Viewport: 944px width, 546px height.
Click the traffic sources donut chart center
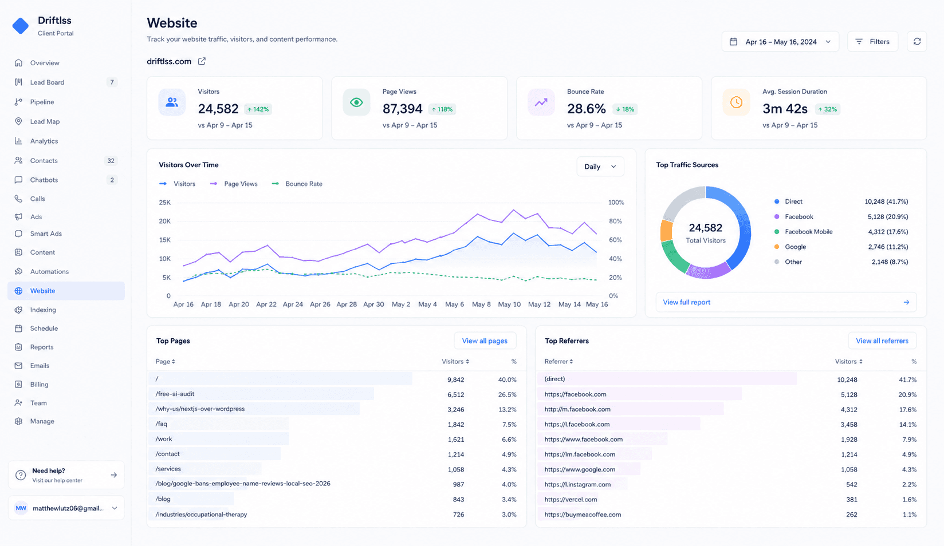click(706, 232)
